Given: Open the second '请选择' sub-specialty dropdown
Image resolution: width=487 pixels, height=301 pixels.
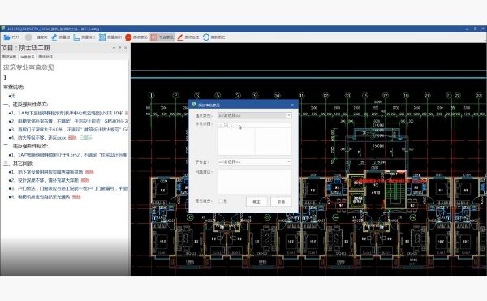Looking at the screenshot, I should [x=254, y=162].
